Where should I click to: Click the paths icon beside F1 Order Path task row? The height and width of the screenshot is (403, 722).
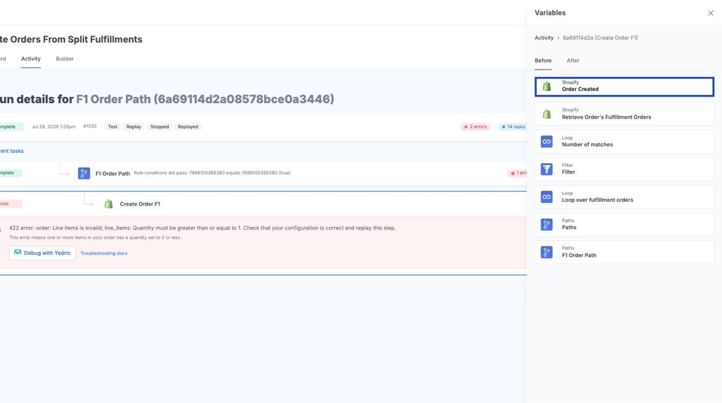tap(84, 173)
